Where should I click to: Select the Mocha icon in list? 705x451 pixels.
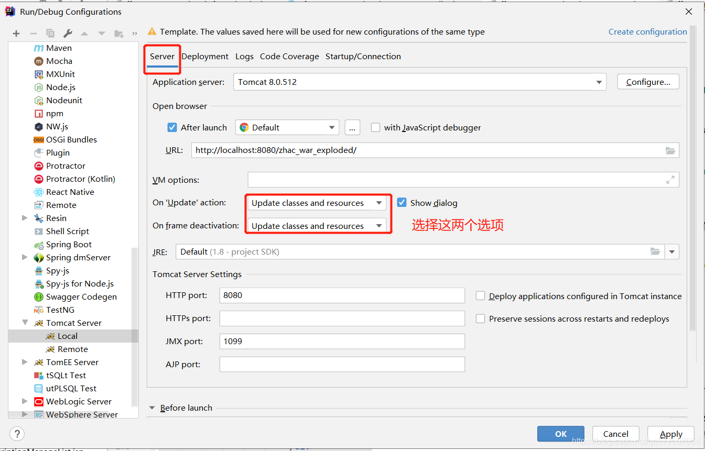39,61
